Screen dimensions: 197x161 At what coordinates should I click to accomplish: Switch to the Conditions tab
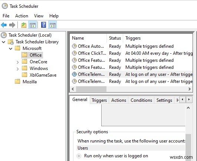(141, 100)
